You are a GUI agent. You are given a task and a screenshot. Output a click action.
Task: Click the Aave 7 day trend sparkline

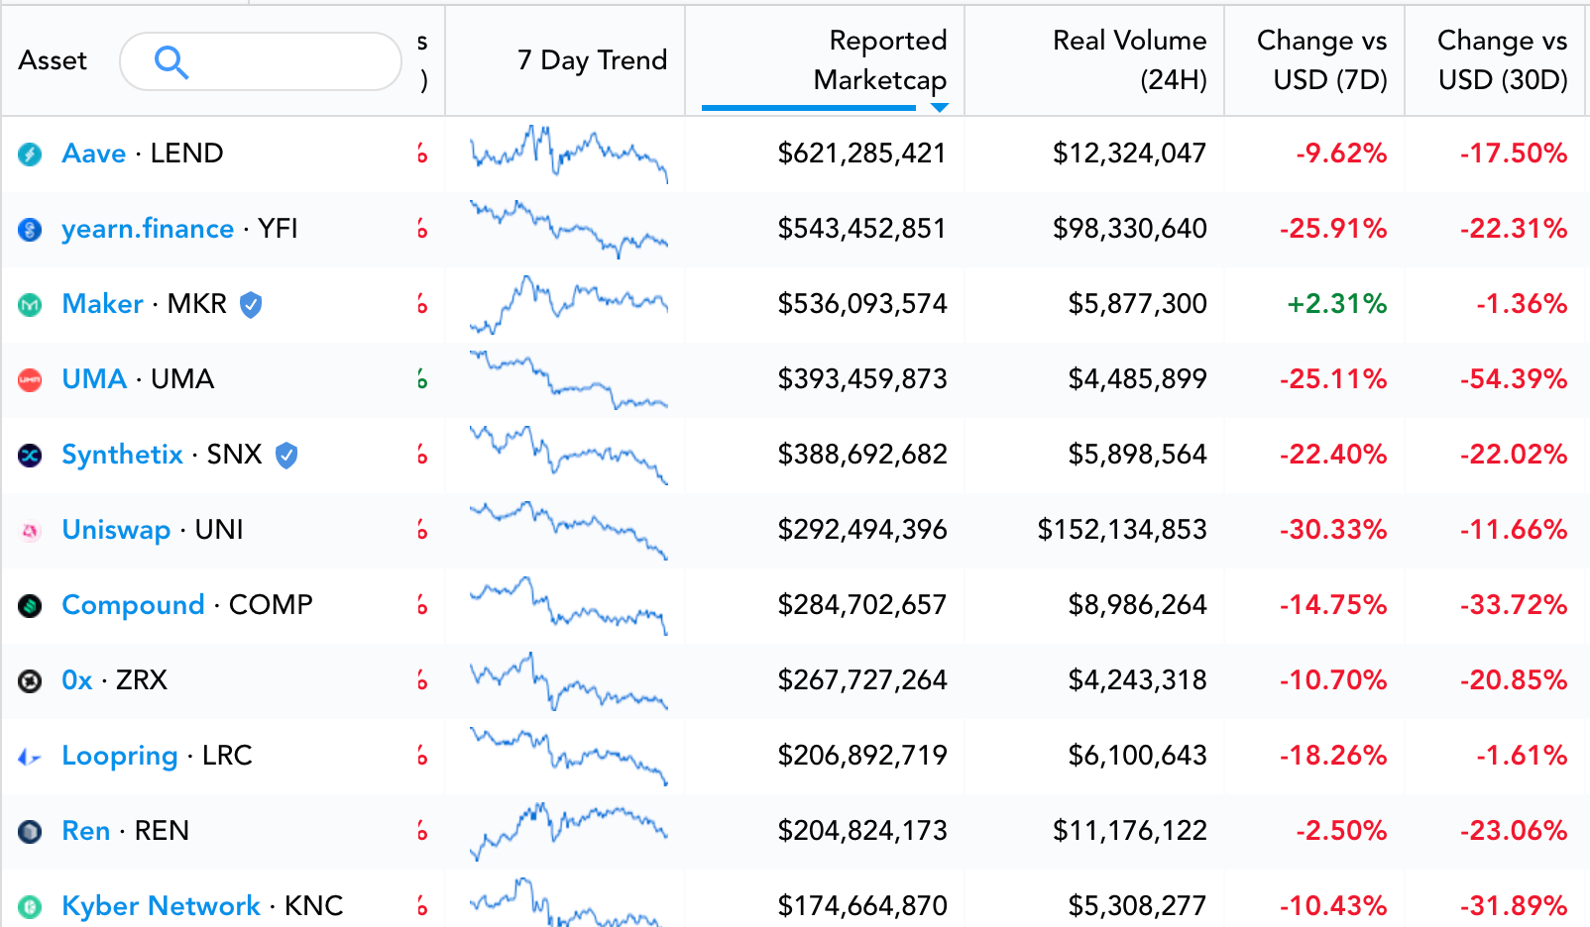(568, 154)
